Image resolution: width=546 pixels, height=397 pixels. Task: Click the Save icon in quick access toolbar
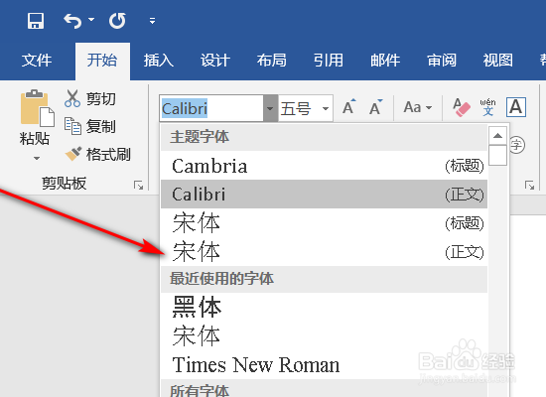click(36, 21)
